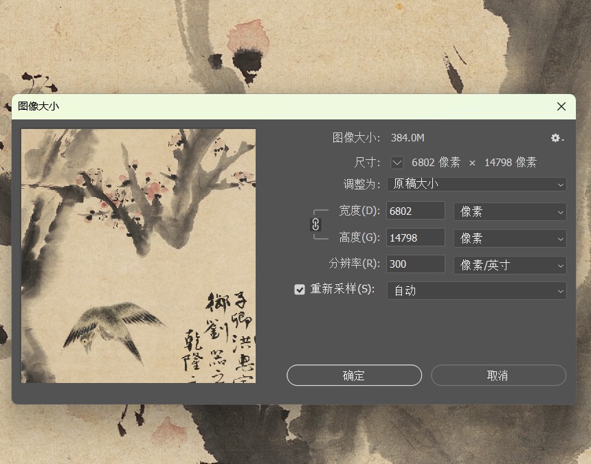Open the 宽度 unit 像素 dropdown

pos(510,211)
